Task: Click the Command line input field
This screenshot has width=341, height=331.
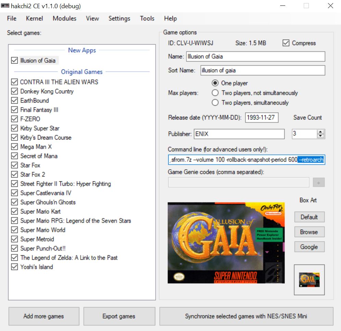Action: pyautogui.click(x=246, y=160)
